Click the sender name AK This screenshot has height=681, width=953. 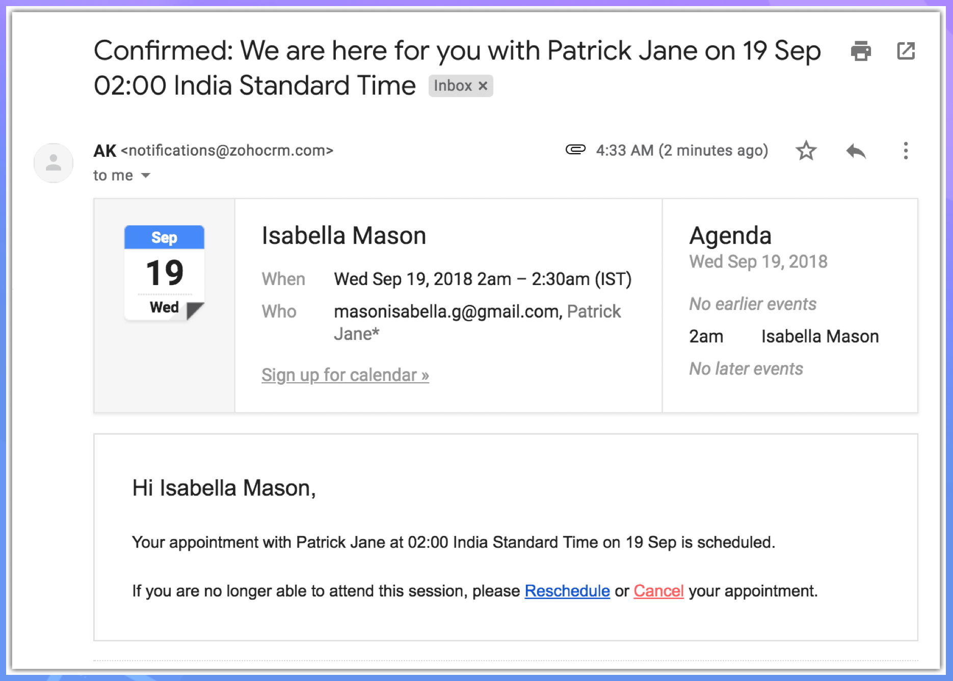click(105, 151)
